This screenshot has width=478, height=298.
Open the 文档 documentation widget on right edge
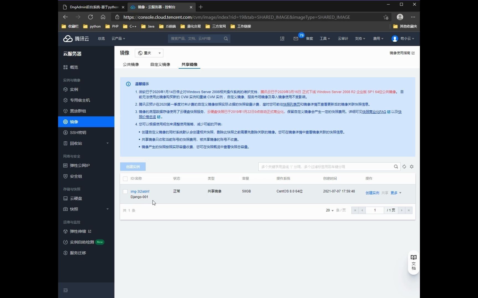click(x=413, y=262)
